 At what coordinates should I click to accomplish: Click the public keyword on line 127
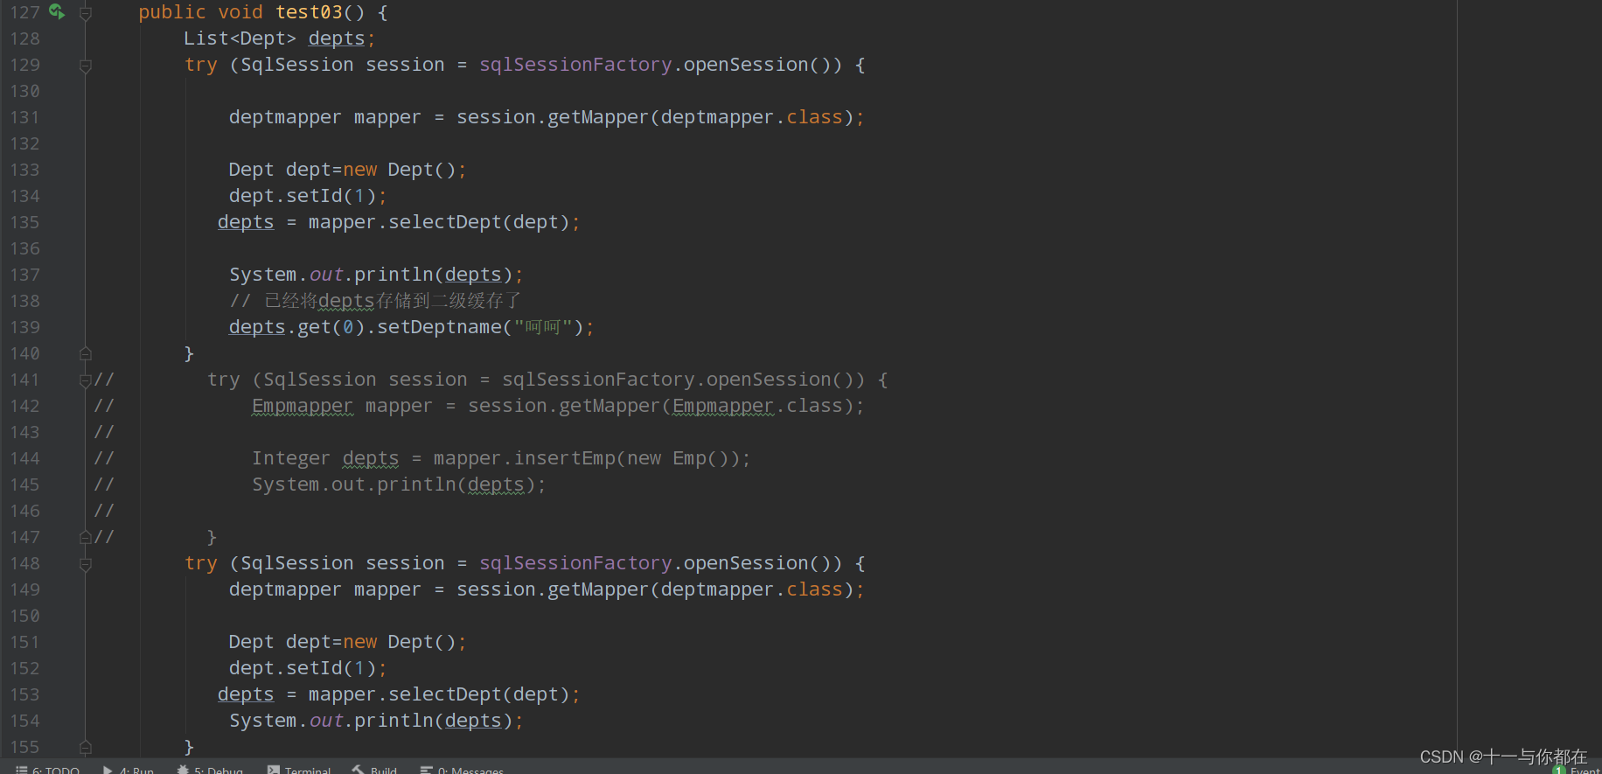tap(172, 12)
